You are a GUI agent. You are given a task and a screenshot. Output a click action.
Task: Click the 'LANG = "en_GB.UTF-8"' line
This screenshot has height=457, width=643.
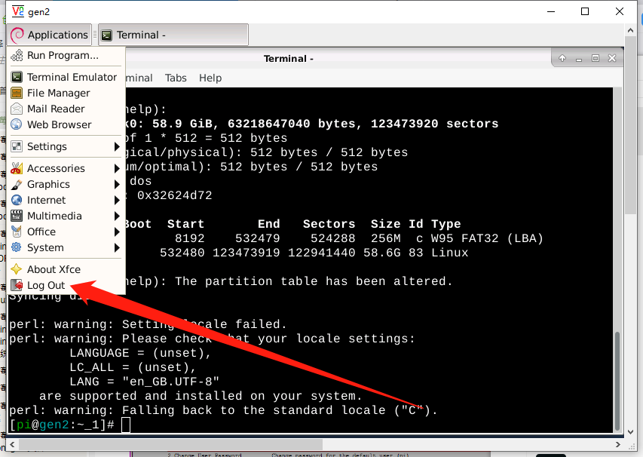[x=144, y=382]
